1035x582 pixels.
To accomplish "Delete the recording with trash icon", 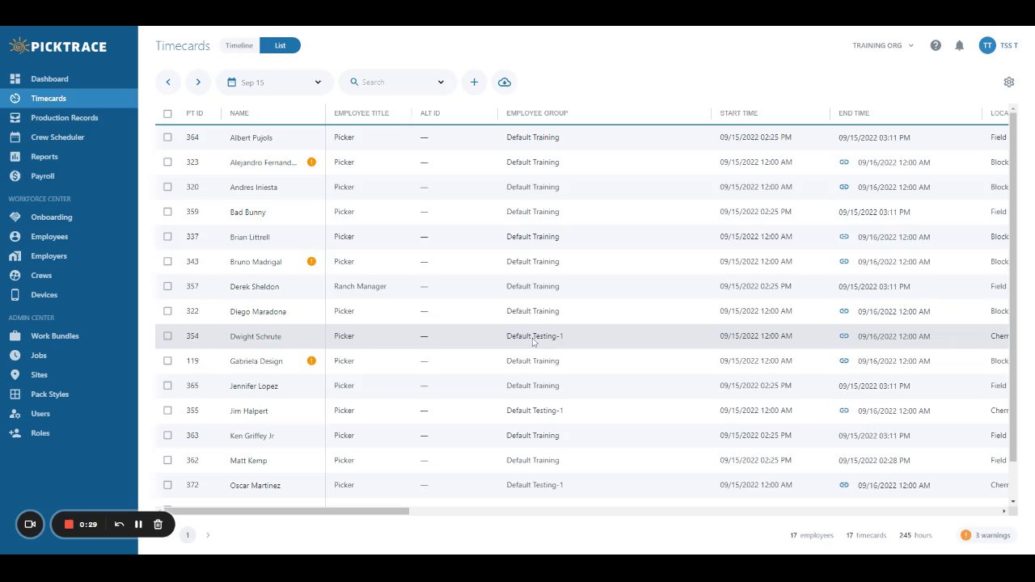I will pyautogui.click(x=158, y=524).
